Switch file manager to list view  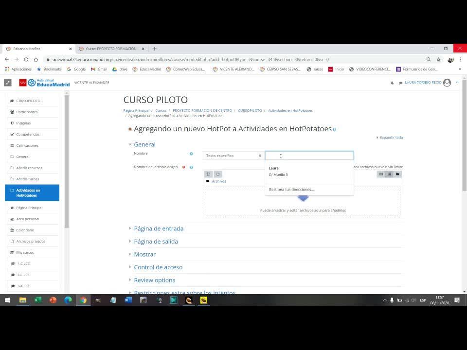coord(389,174)
